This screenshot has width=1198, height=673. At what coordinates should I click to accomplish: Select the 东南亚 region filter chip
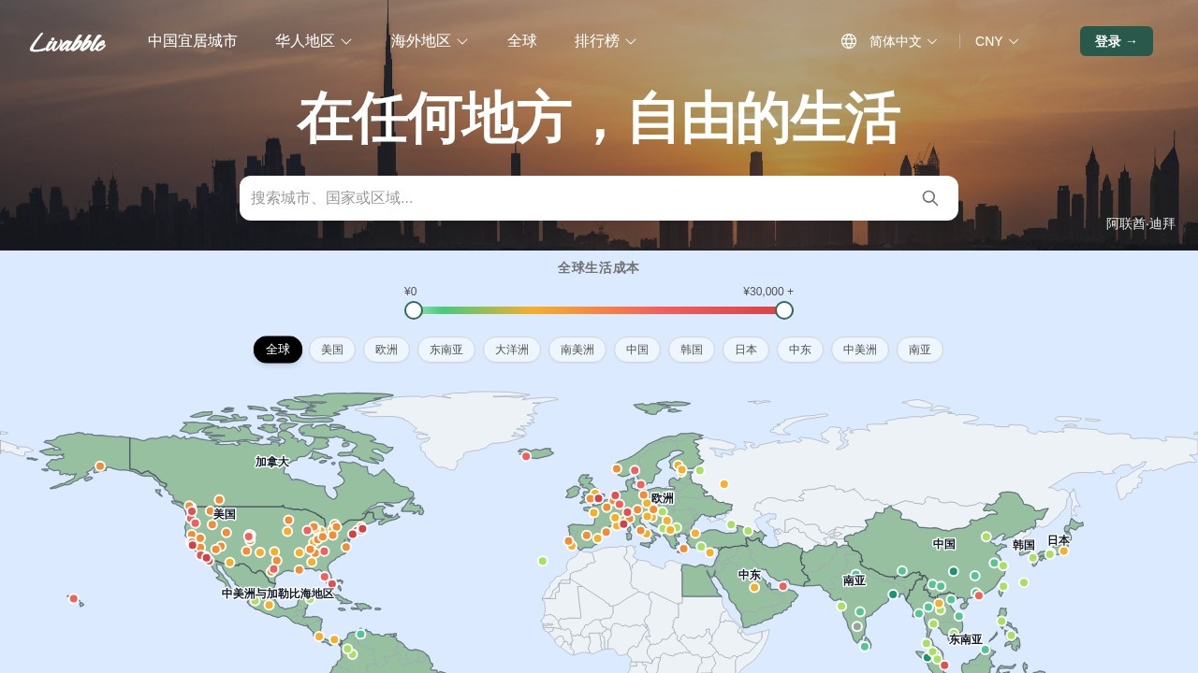pyautogui.click(x=446, y=350)
